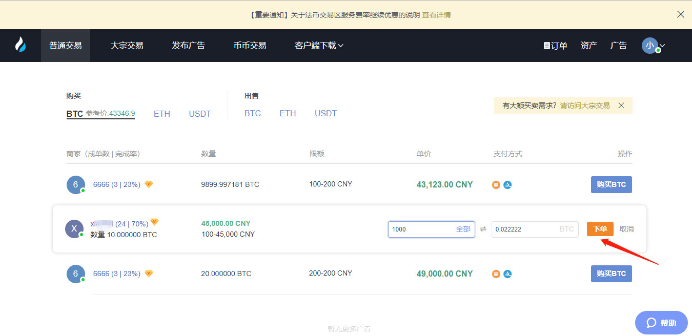Click merchant avatar in 49,000.00 CNY row

tap(75, 274)
